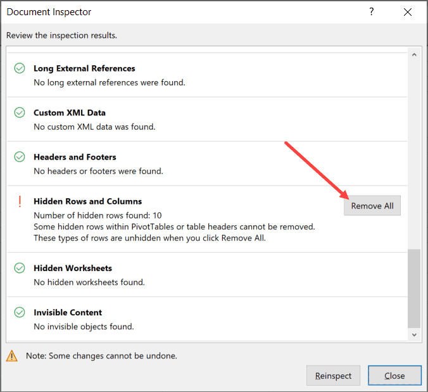
Task: Click the orange exclamation mark for Hidden Rows
Action: pyautogui.click(x=20, y=201)
